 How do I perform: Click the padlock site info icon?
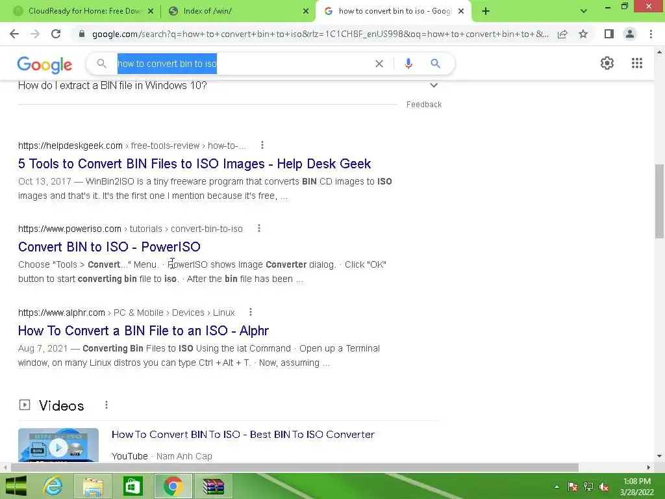tap(82, 34)
